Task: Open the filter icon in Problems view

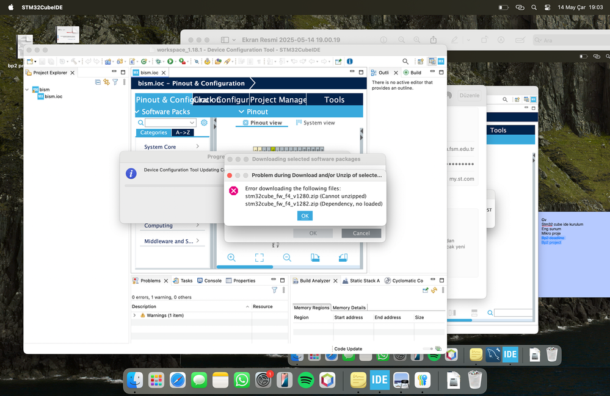Action: pos(274,290)
